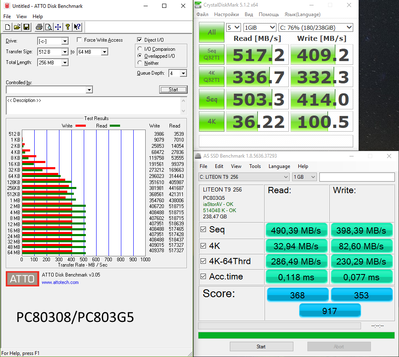Viewport: 399px width, 357px height.
Task: Open the C: 76% drive dropdown in CrystalDiskMark
Action: (316, 28)
